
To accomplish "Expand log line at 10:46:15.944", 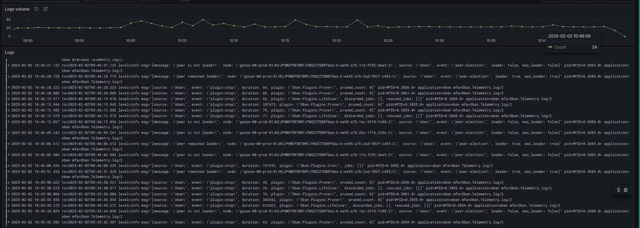I will [x=8, y=104].
